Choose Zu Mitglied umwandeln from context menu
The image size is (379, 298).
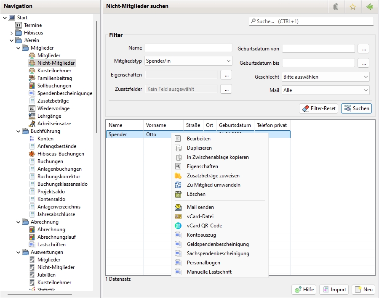(x=214, y=185)
